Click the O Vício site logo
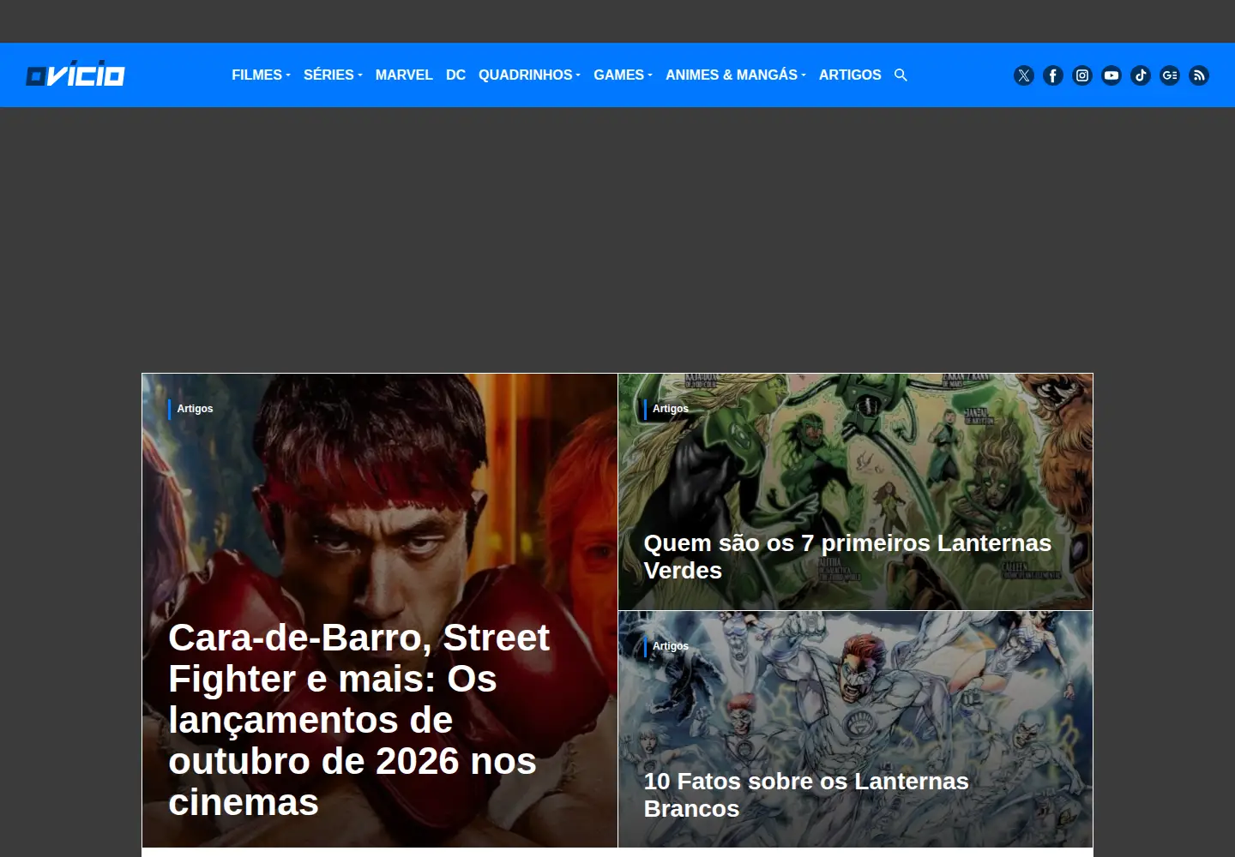 click(x=75, y=75)
